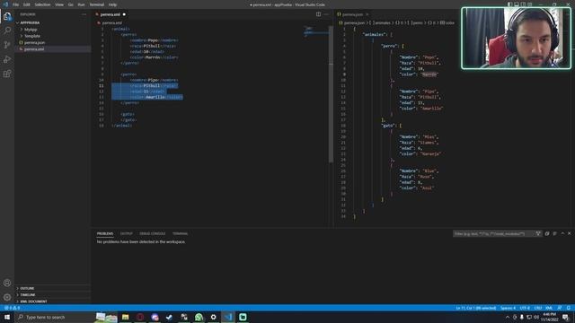575x323 pixels.
Task: Open perrera.json in the Explorer
Action: click(x=52, y=42)
